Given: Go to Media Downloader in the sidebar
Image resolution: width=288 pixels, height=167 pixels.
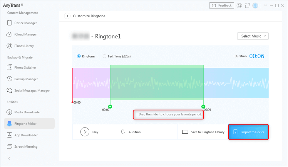Looking at the screenshot, I should (x=27, y=112).
